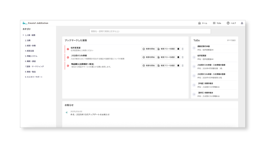270x152 pixels.
Task: Toggle bookmark on the 物品購入 row
Action: click(x=178, y=65)
